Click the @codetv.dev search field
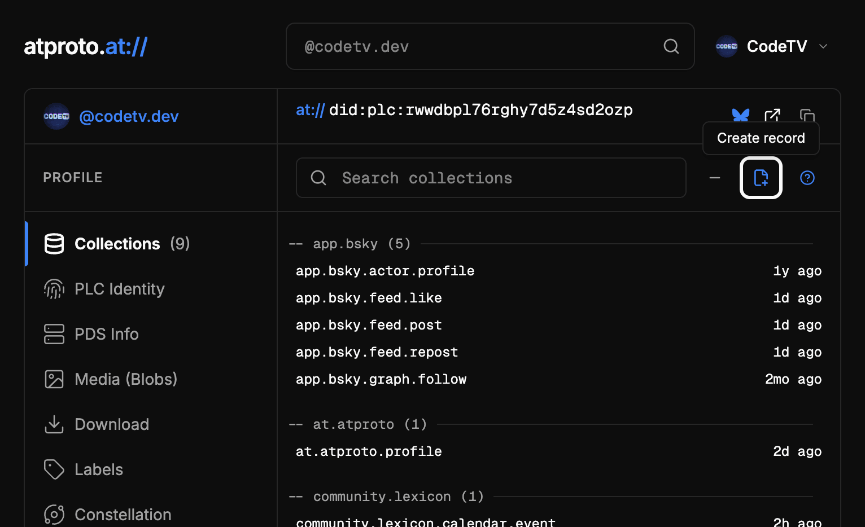The width and height of the screenshot is (865, 527). [x=490, y=46]
